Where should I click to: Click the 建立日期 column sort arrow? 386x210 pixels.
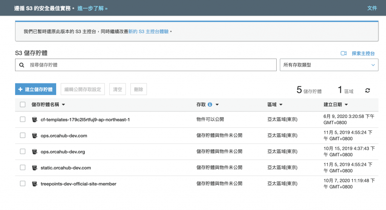[346, 105]
